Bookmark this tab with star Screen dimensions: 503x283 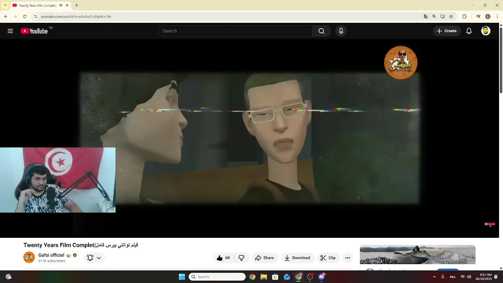[451, 17]
